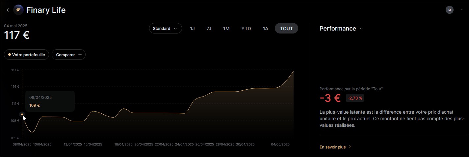Click the chart data point at 08/04/2025
The height and width of the screenshot is (157, 469).
[x=22, y=114]
